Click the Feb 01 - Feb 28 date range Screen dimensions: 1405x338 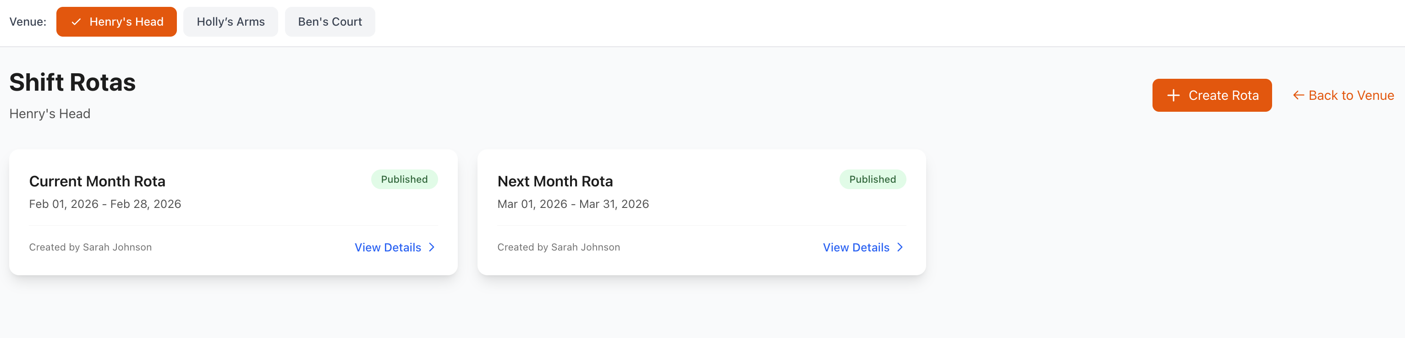click(x=105, y=204)
